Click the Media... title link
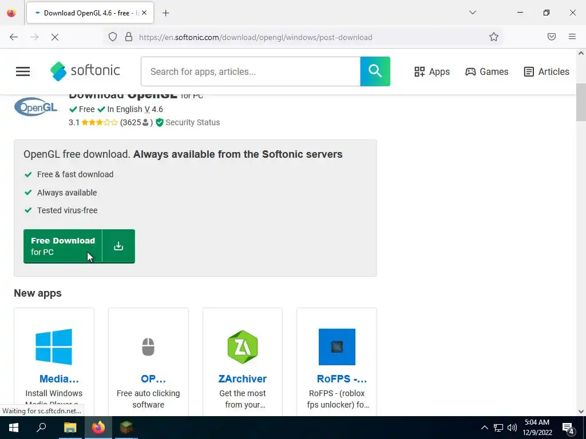The height and width of the screenshot is (439, 586). (59, 378)
